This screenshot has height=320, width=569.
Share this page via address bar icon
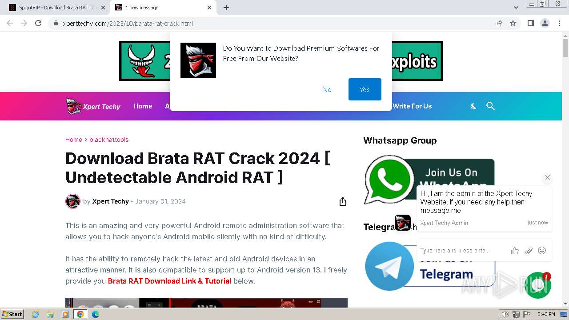(499, 23)
